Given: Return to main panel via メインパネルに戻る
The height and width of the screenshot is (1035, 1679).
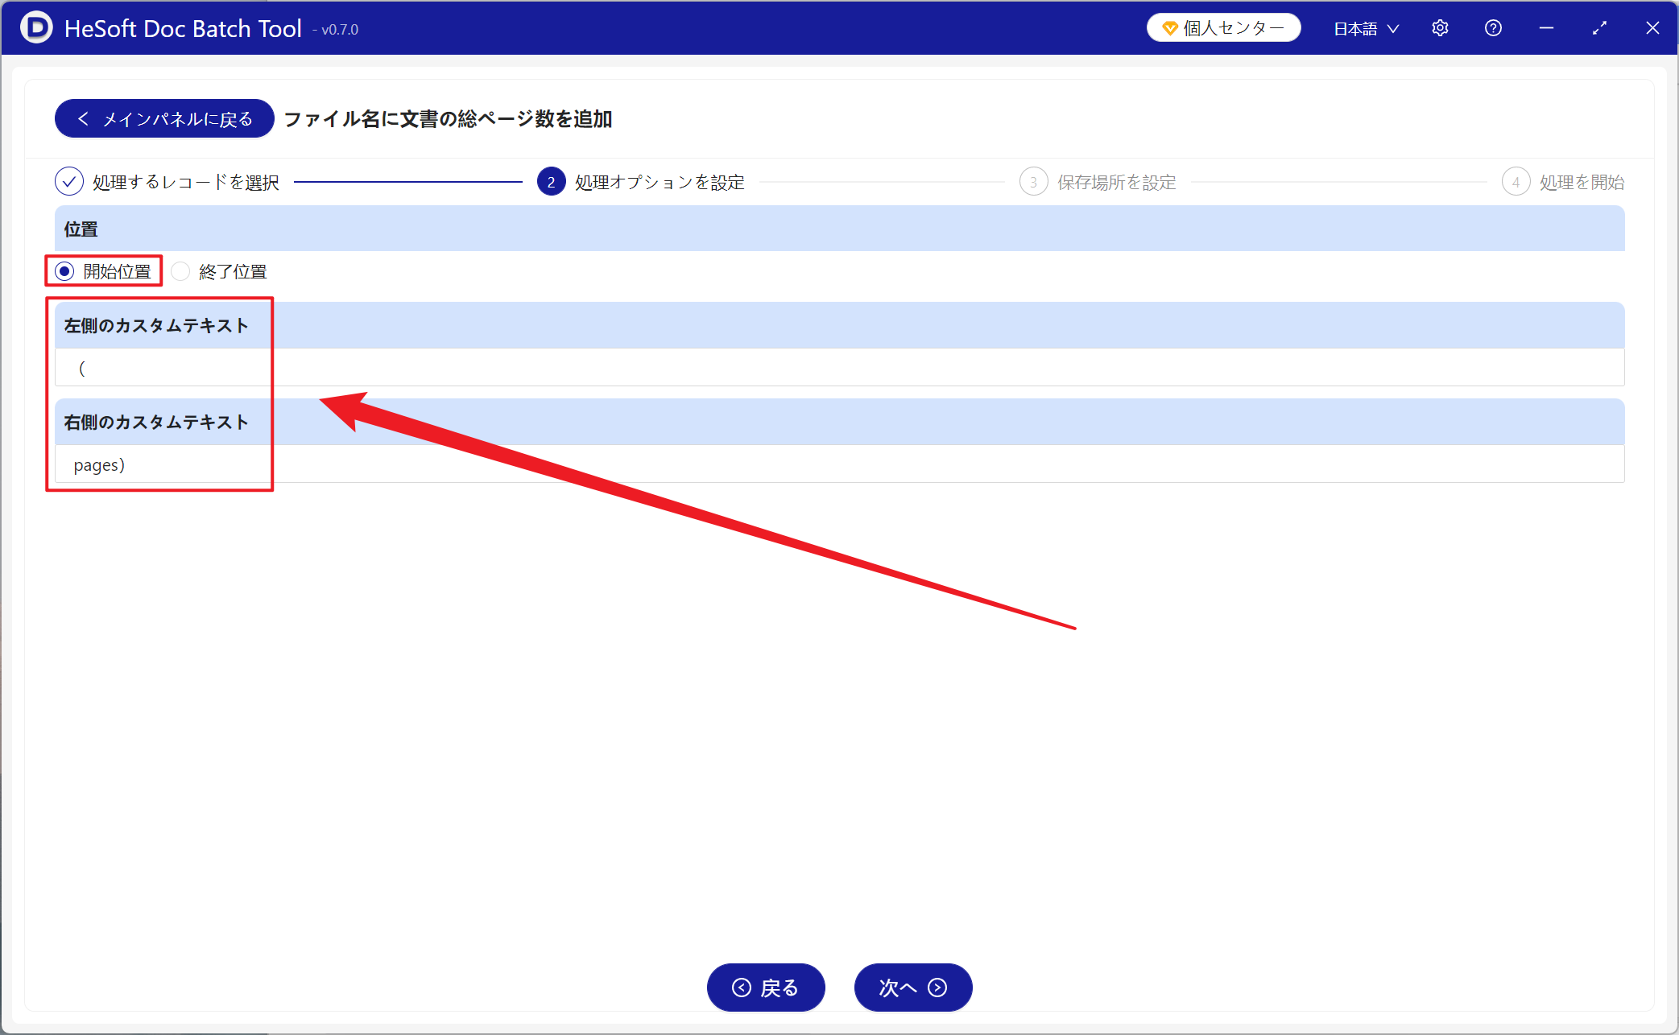Looking at the screenshot, I should 164,119.
